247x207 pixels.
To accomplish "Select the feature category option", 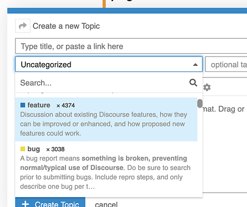I will tap(106, 120).
